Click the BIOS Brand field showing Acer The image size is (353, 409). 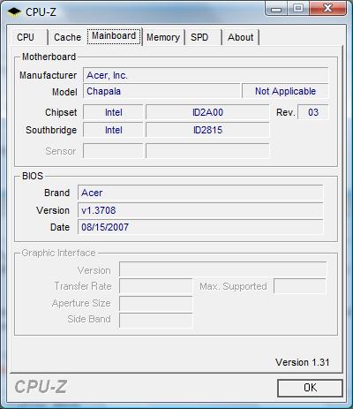tap(200, 193)
